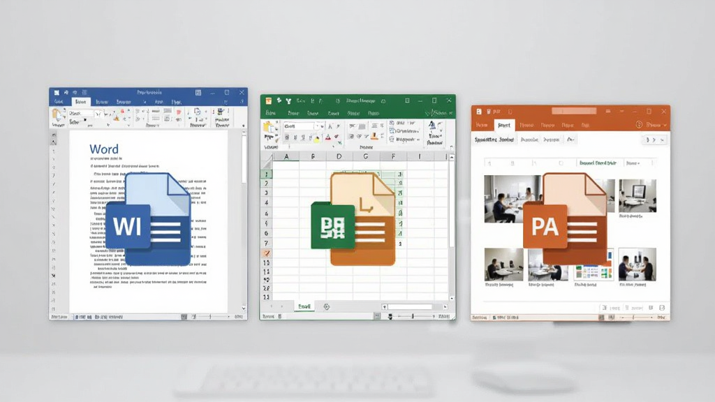This screenshot has width=715, height=402.
Task: Click the next arrow in PowerPoint toolbar
Action: [654, 140]
